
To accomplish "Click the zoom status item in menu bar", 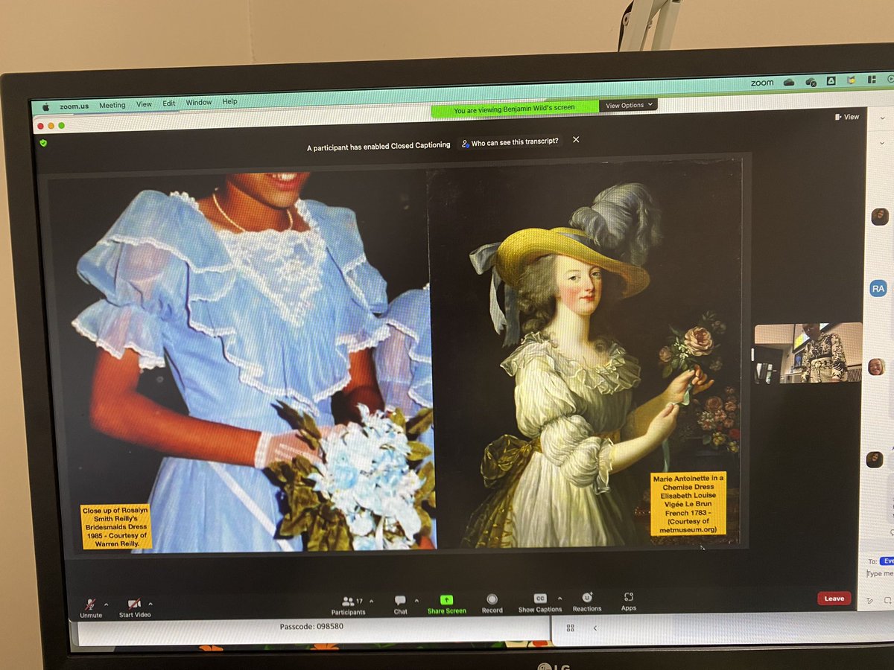I will [x=761, y=83].
